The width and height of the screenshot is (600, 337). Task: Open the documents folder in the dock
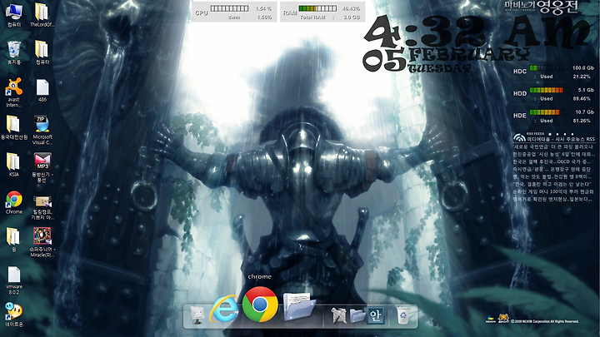(299, 306)
